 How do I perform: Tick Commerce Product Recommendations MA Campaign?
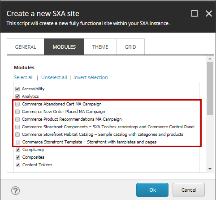pos(17,119)
